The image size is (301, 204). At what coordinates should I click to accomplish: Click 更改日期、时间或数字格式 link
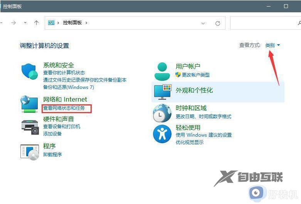tap(203, 116)
